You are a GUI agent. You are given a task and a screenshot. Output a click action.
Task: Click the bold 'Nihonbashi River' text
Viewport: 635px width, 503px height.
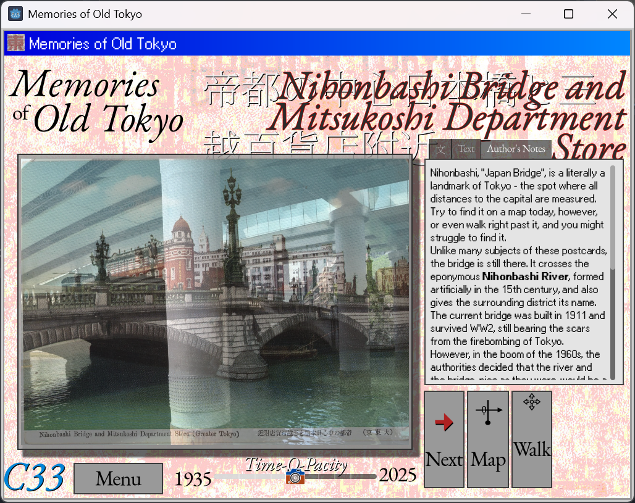(525, 276)
